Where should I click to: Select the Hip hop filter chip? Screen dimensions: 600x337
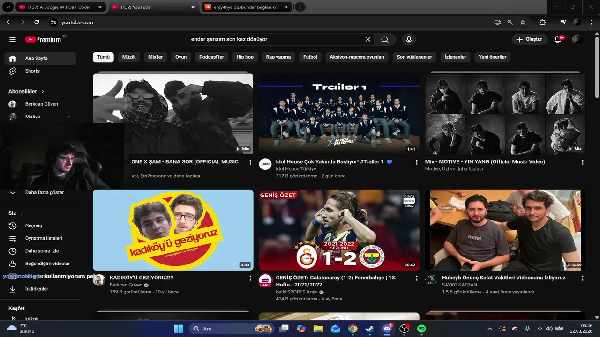tap(245, 57)
